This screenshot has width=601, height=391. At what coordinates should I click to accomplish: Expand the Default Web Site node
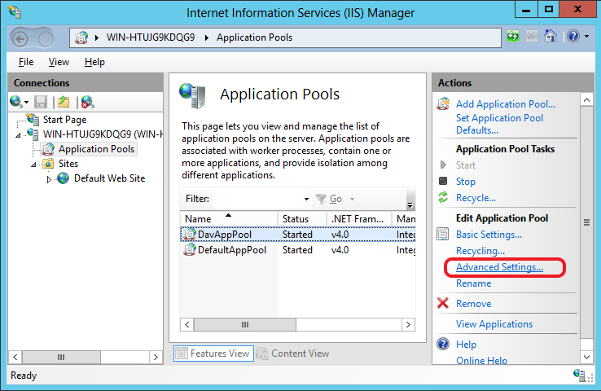49,179
